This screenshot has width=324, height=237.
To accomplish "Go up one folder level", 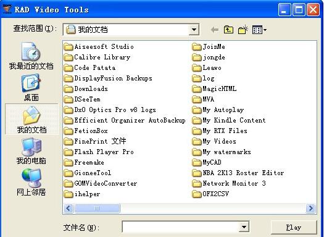I will 228,30.
